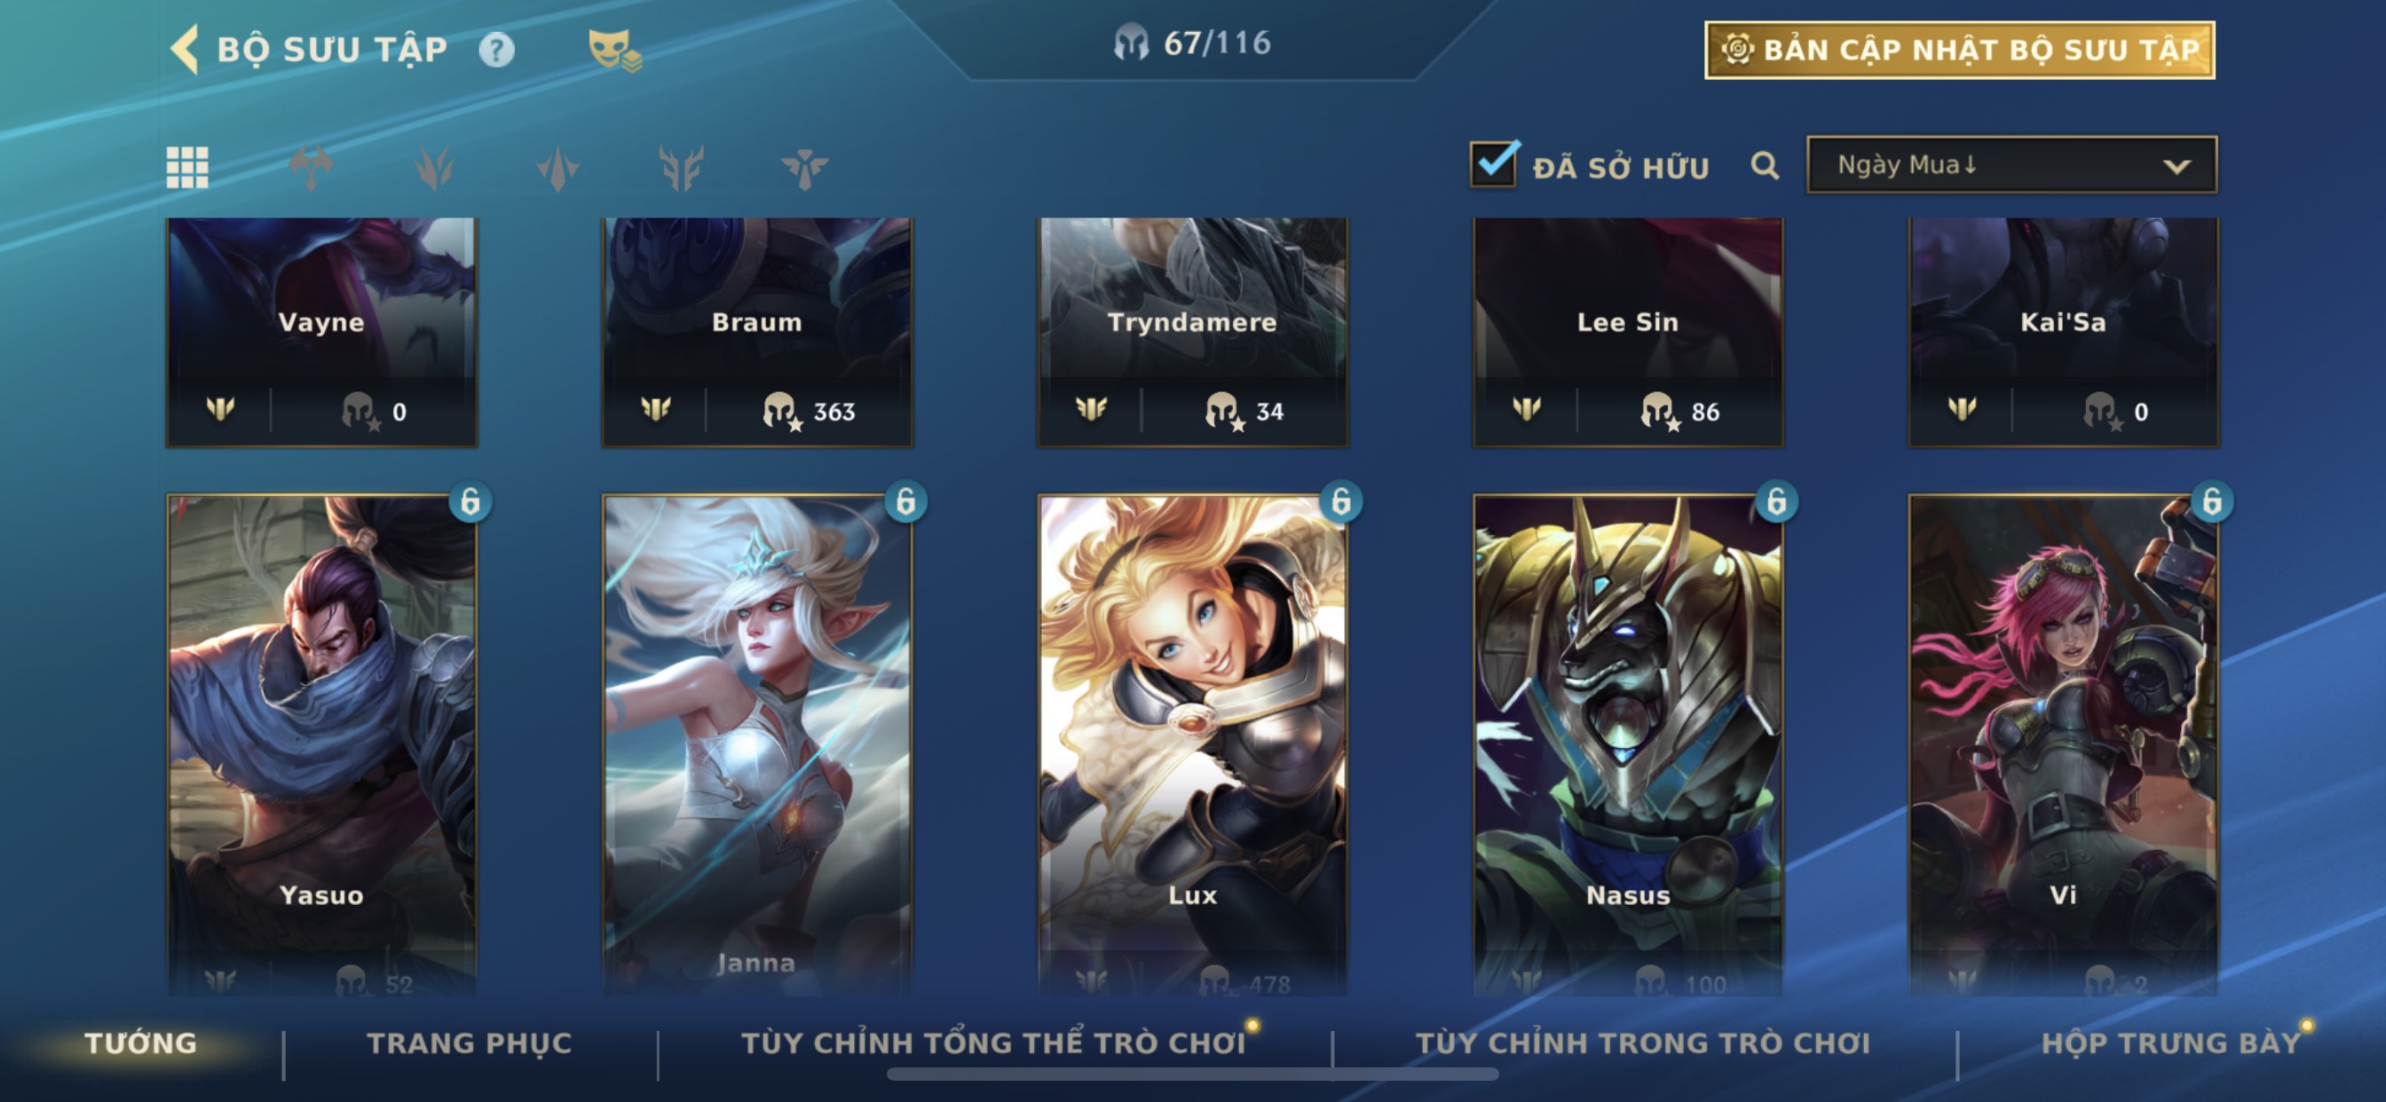
Task: Filter champions by the first role emblem
Action: coord(312,168)
